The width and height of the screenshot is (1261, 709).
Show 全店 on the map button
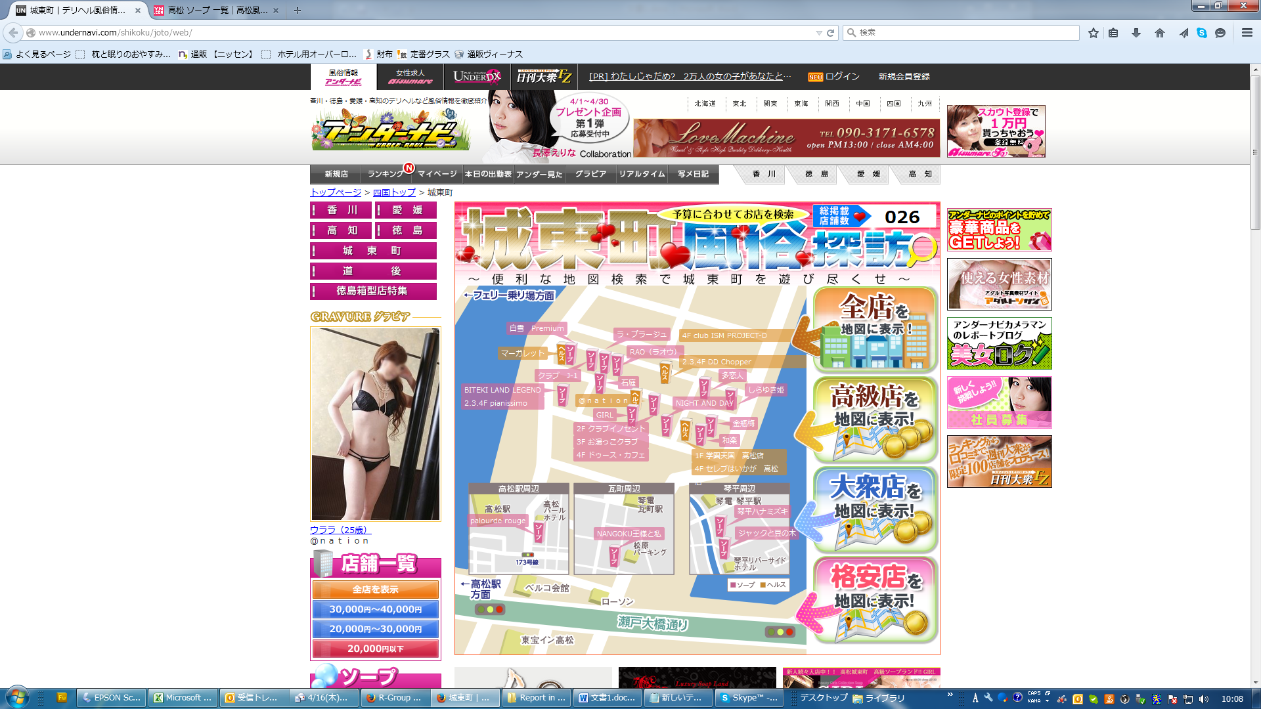coord(874,330)
